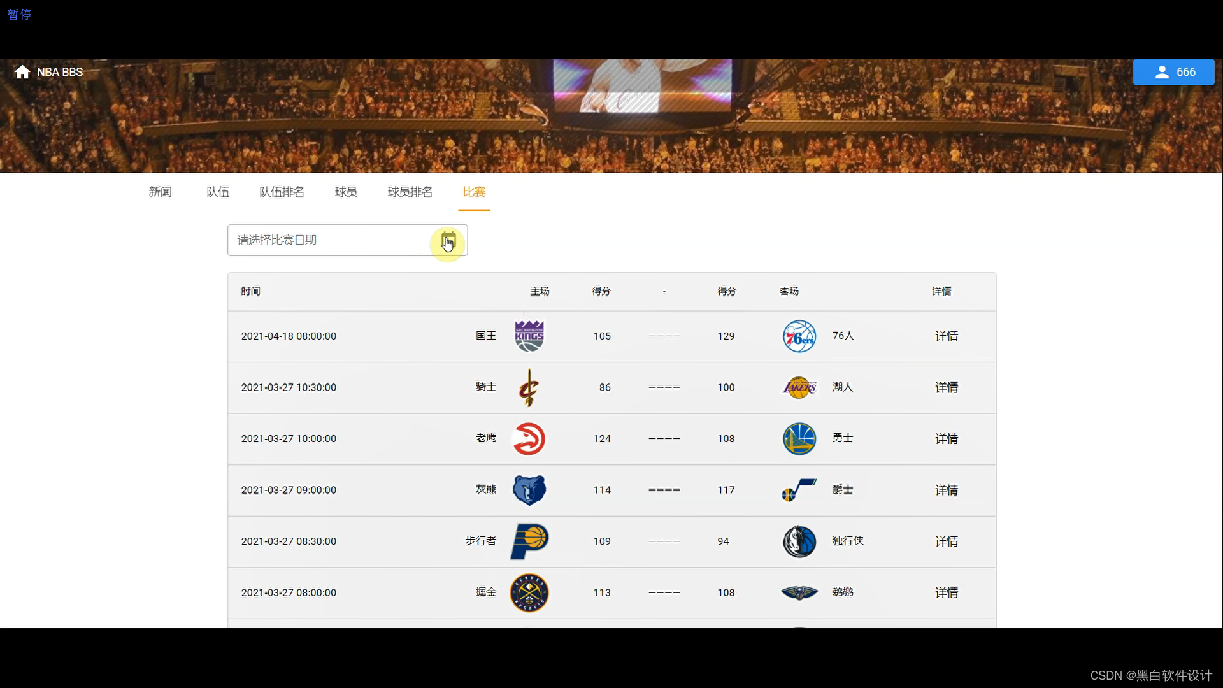The height and width of the screenshot is (688, 1223).
Task: Click the Golden State Warriors logo
Action: pyautogui.click(x=799, y=439)
